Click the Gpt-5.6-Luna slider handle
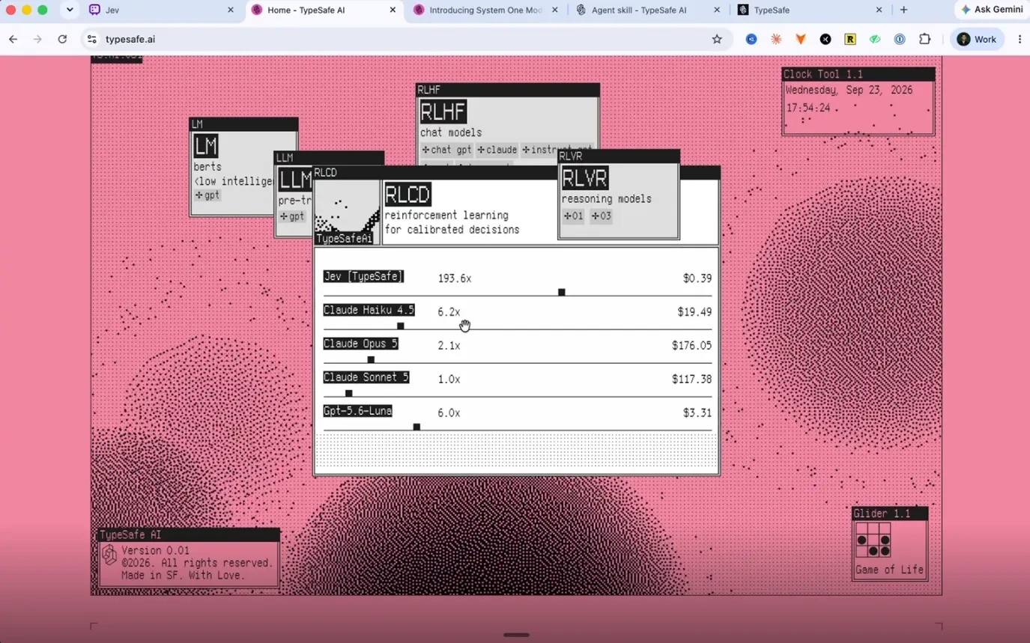Viewport: 1030px width, 643px height. [x=416, y=427]
